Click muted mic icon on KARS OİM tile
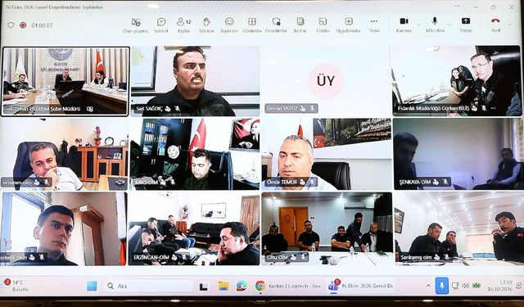This screenshot has height=307, width=524. click(172, 182)
